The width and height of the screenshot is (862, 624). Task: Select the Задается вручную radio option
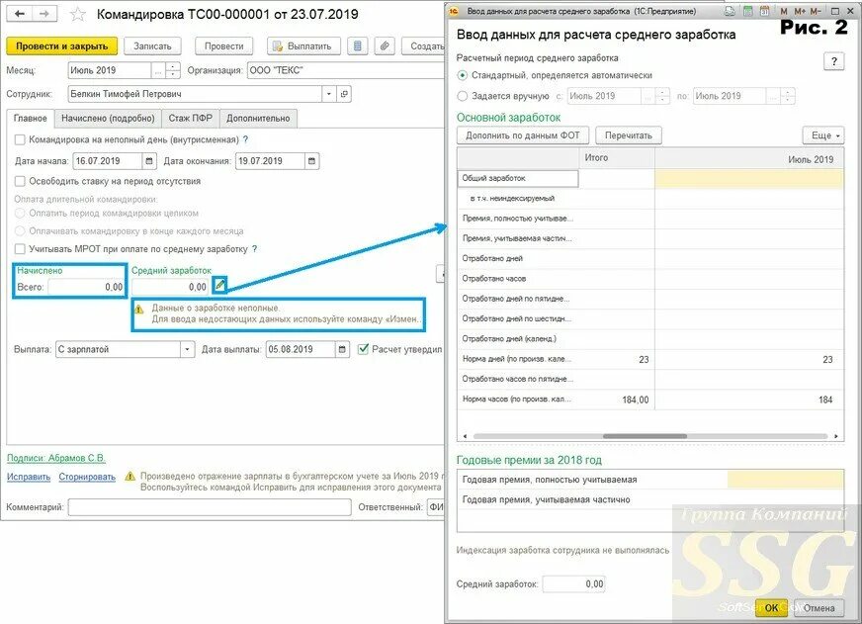(x=463, y=96)
